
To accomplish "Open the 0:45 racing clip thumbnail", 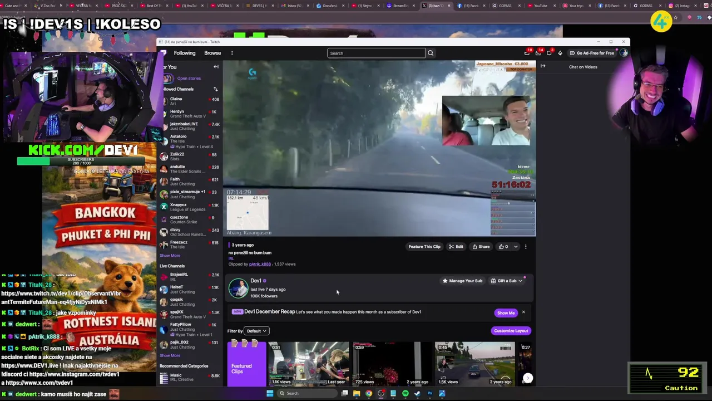I will pyautogui.click(x=474, y=364).
